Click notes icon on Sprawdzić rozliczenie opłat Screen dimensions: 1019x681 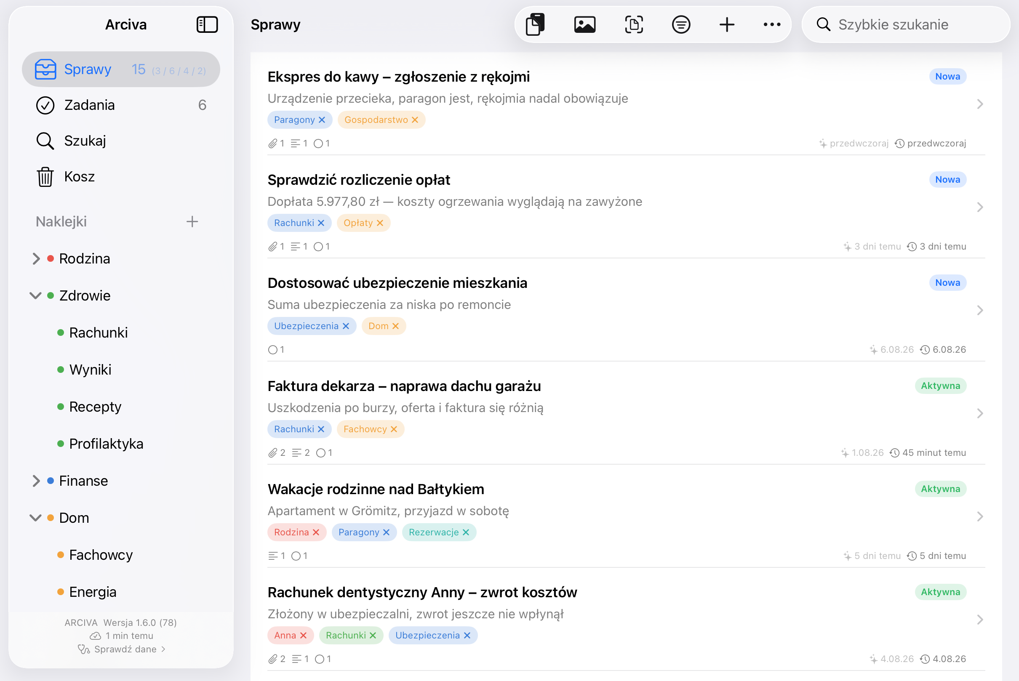click(x=296, y=247)
